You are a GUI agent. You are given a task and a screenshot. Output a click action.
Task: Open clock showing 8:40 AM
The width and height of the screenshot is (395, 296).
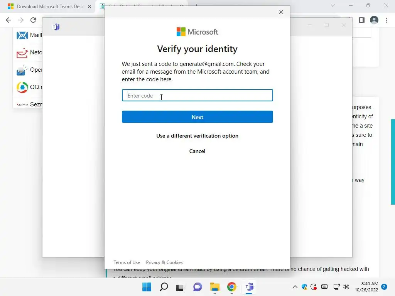366,287
